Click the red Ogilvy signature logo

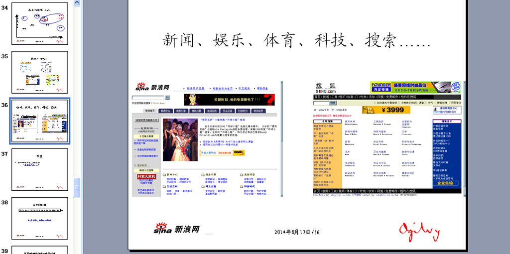click(419, 231)
